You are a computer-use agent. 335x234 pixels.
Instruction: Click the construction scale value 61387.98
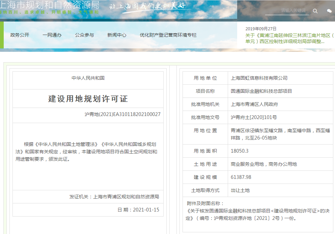(241, 177)
